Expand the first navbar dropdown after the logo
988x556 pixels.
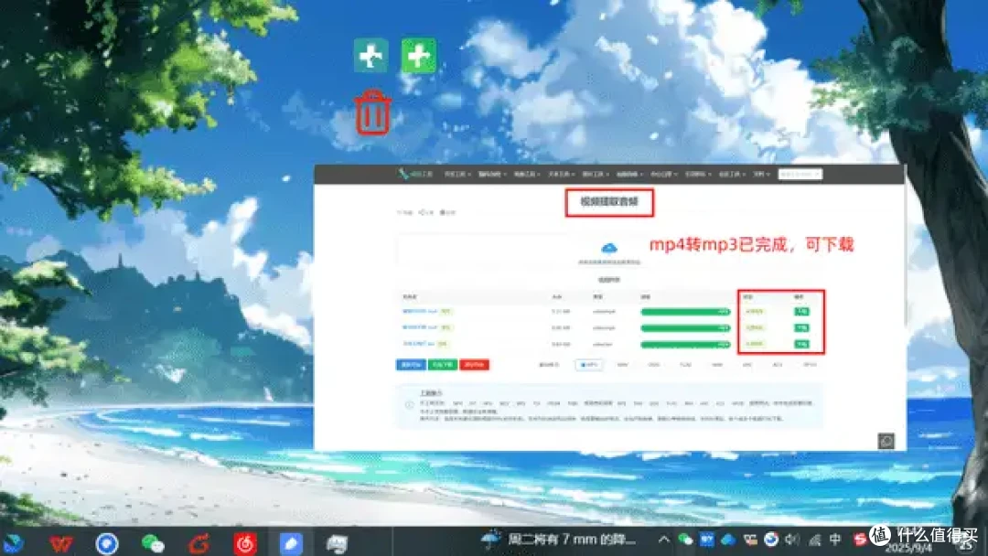coord(457,174)
